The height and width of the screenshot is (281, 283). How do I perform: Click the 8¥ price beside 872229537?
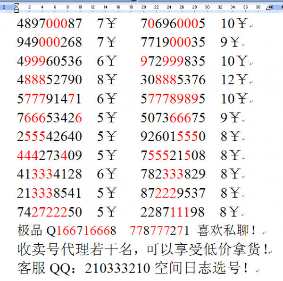[230, 193]
